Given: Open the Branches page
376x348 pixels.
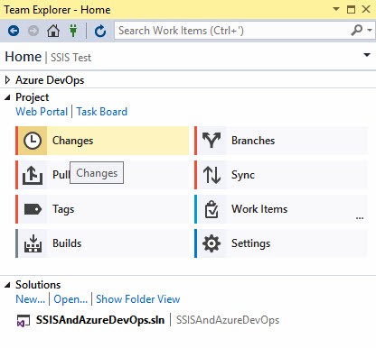Looking at the screenshot, I should pyautogui.click(x=281, y=141).
